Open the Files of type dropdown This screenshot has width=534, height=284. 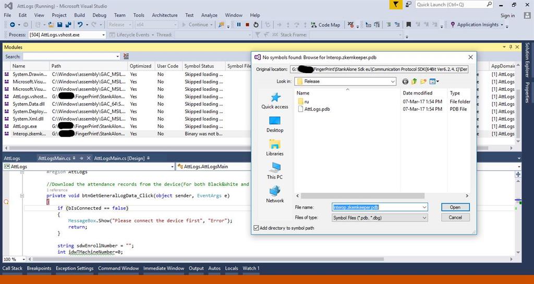click(x=424, y=218)
